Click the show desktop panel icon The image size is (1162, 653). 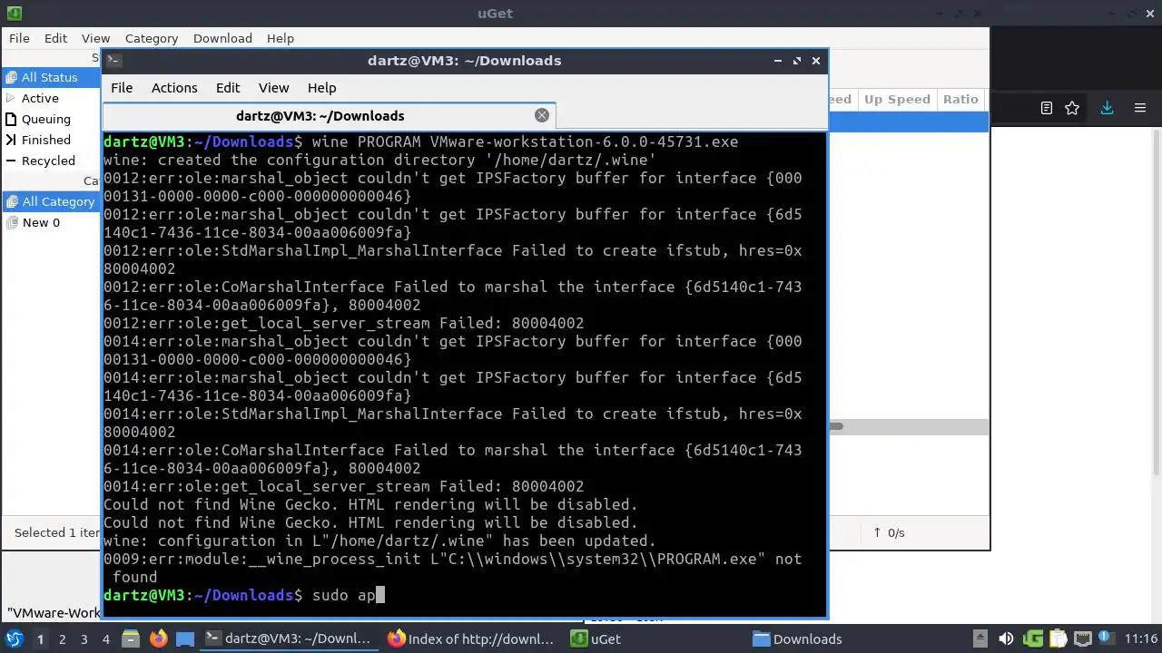click(x=184, y=638)
